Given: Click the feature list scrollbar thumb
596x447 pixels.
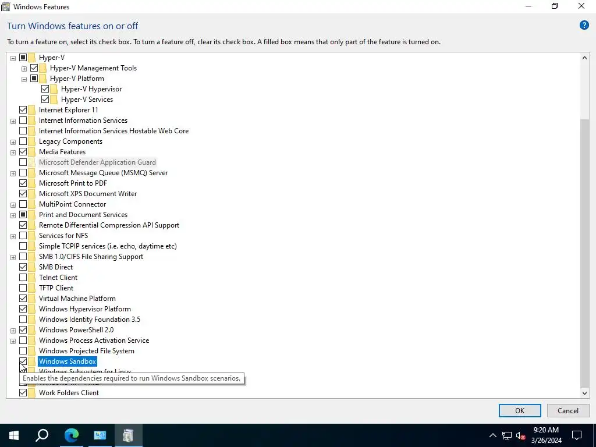Looking at the screenshot, I should pos(584,253).
